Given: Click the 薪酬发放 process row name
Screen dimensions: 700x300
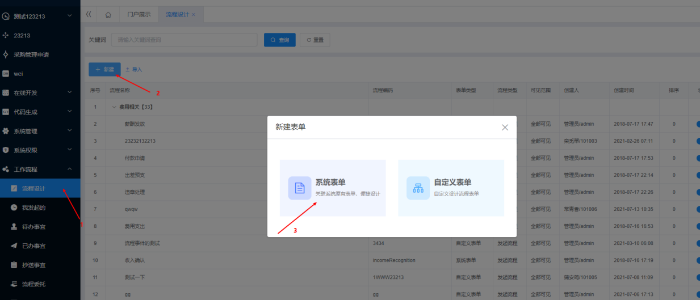Looking at the screenshot, I should click(x=135, y=124).
